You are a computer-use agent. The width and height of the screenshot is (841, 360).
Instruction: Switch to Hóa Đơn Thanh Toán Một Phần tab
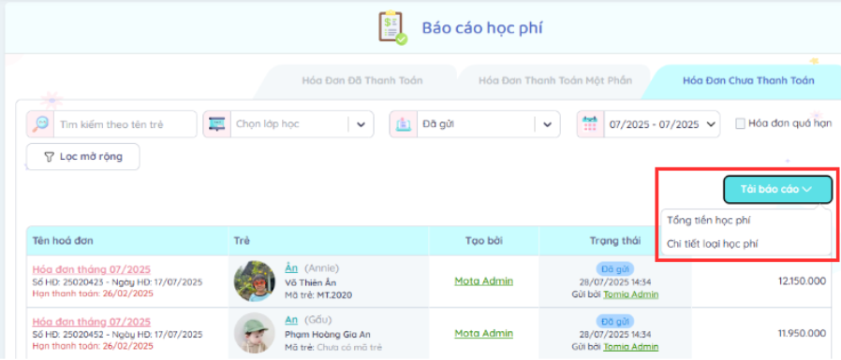tap(555, 81)
